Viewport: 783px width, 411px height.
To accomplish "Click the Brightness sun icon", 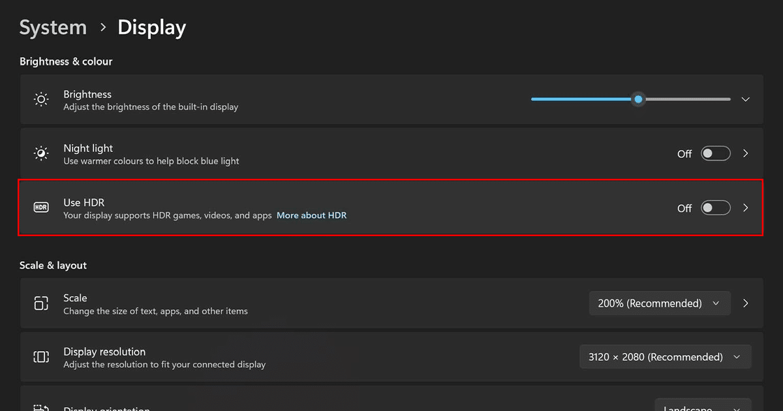I will [41, 100].
